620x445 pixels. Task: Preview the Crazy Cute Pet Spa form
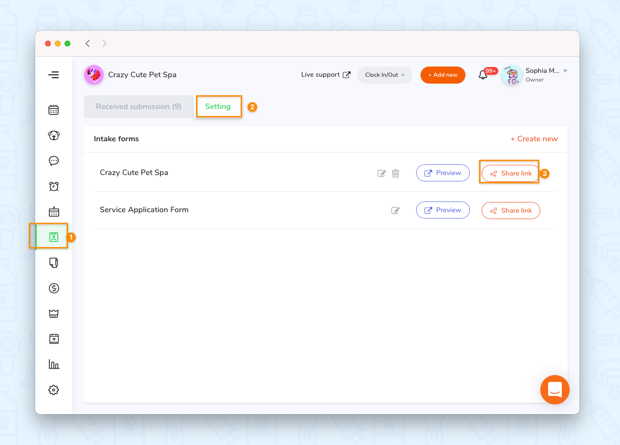pos(443,173)
